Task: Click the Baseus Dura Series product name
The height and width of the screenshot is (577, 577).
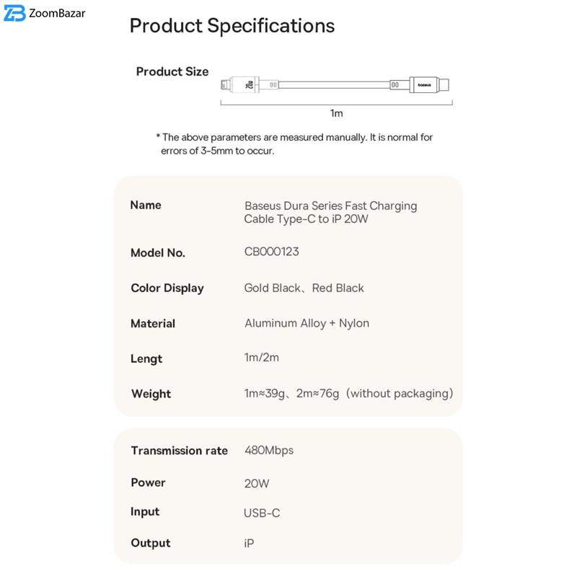Action: coord(330,212)
